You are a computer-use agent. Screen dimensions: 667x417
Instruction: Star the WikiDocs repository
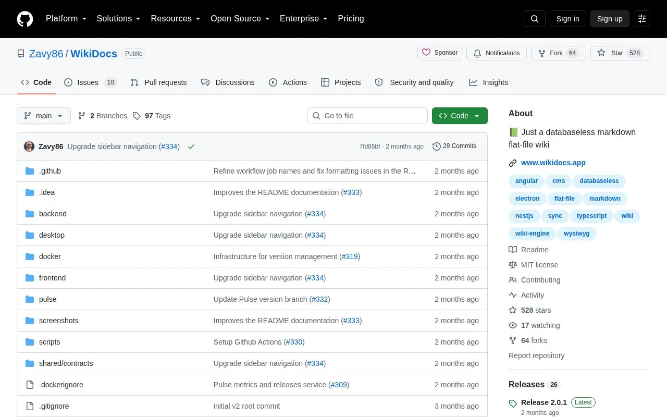pos(620,53)
